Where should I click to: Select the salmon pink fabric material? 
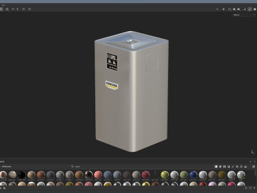pyautogui.click(x=98, y=175)
